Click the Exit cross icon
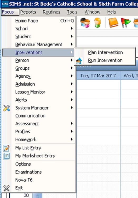The width and height of the screenshot is (138, 198). pyautogui.click(x=6, y=188)
